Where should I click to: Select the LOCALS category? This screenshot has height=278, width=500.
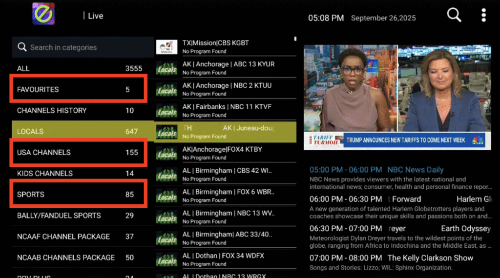(x=83, y=131)
